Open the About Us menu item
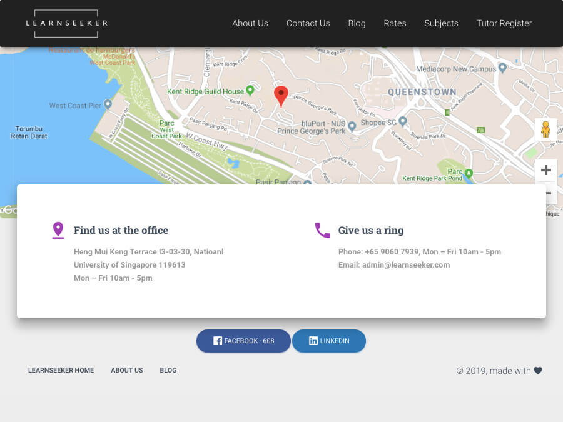This screenshot has height=422, width=563. pyautogui.click(x=250, y=23)
